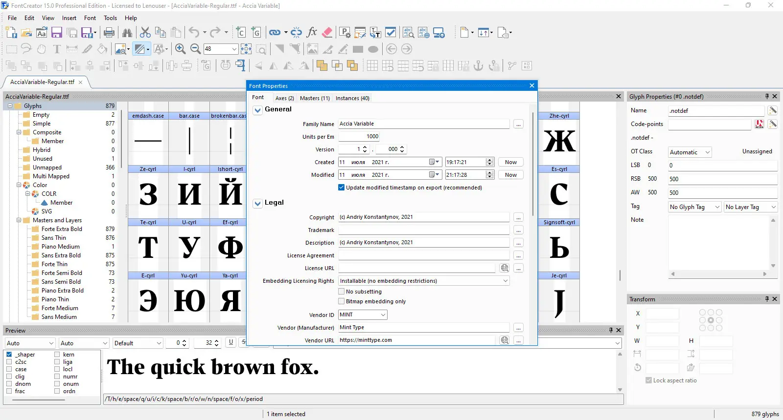Click the ellipsis button next to Family Name
This screenshot has width=783, height=420.
click(518, 124)
